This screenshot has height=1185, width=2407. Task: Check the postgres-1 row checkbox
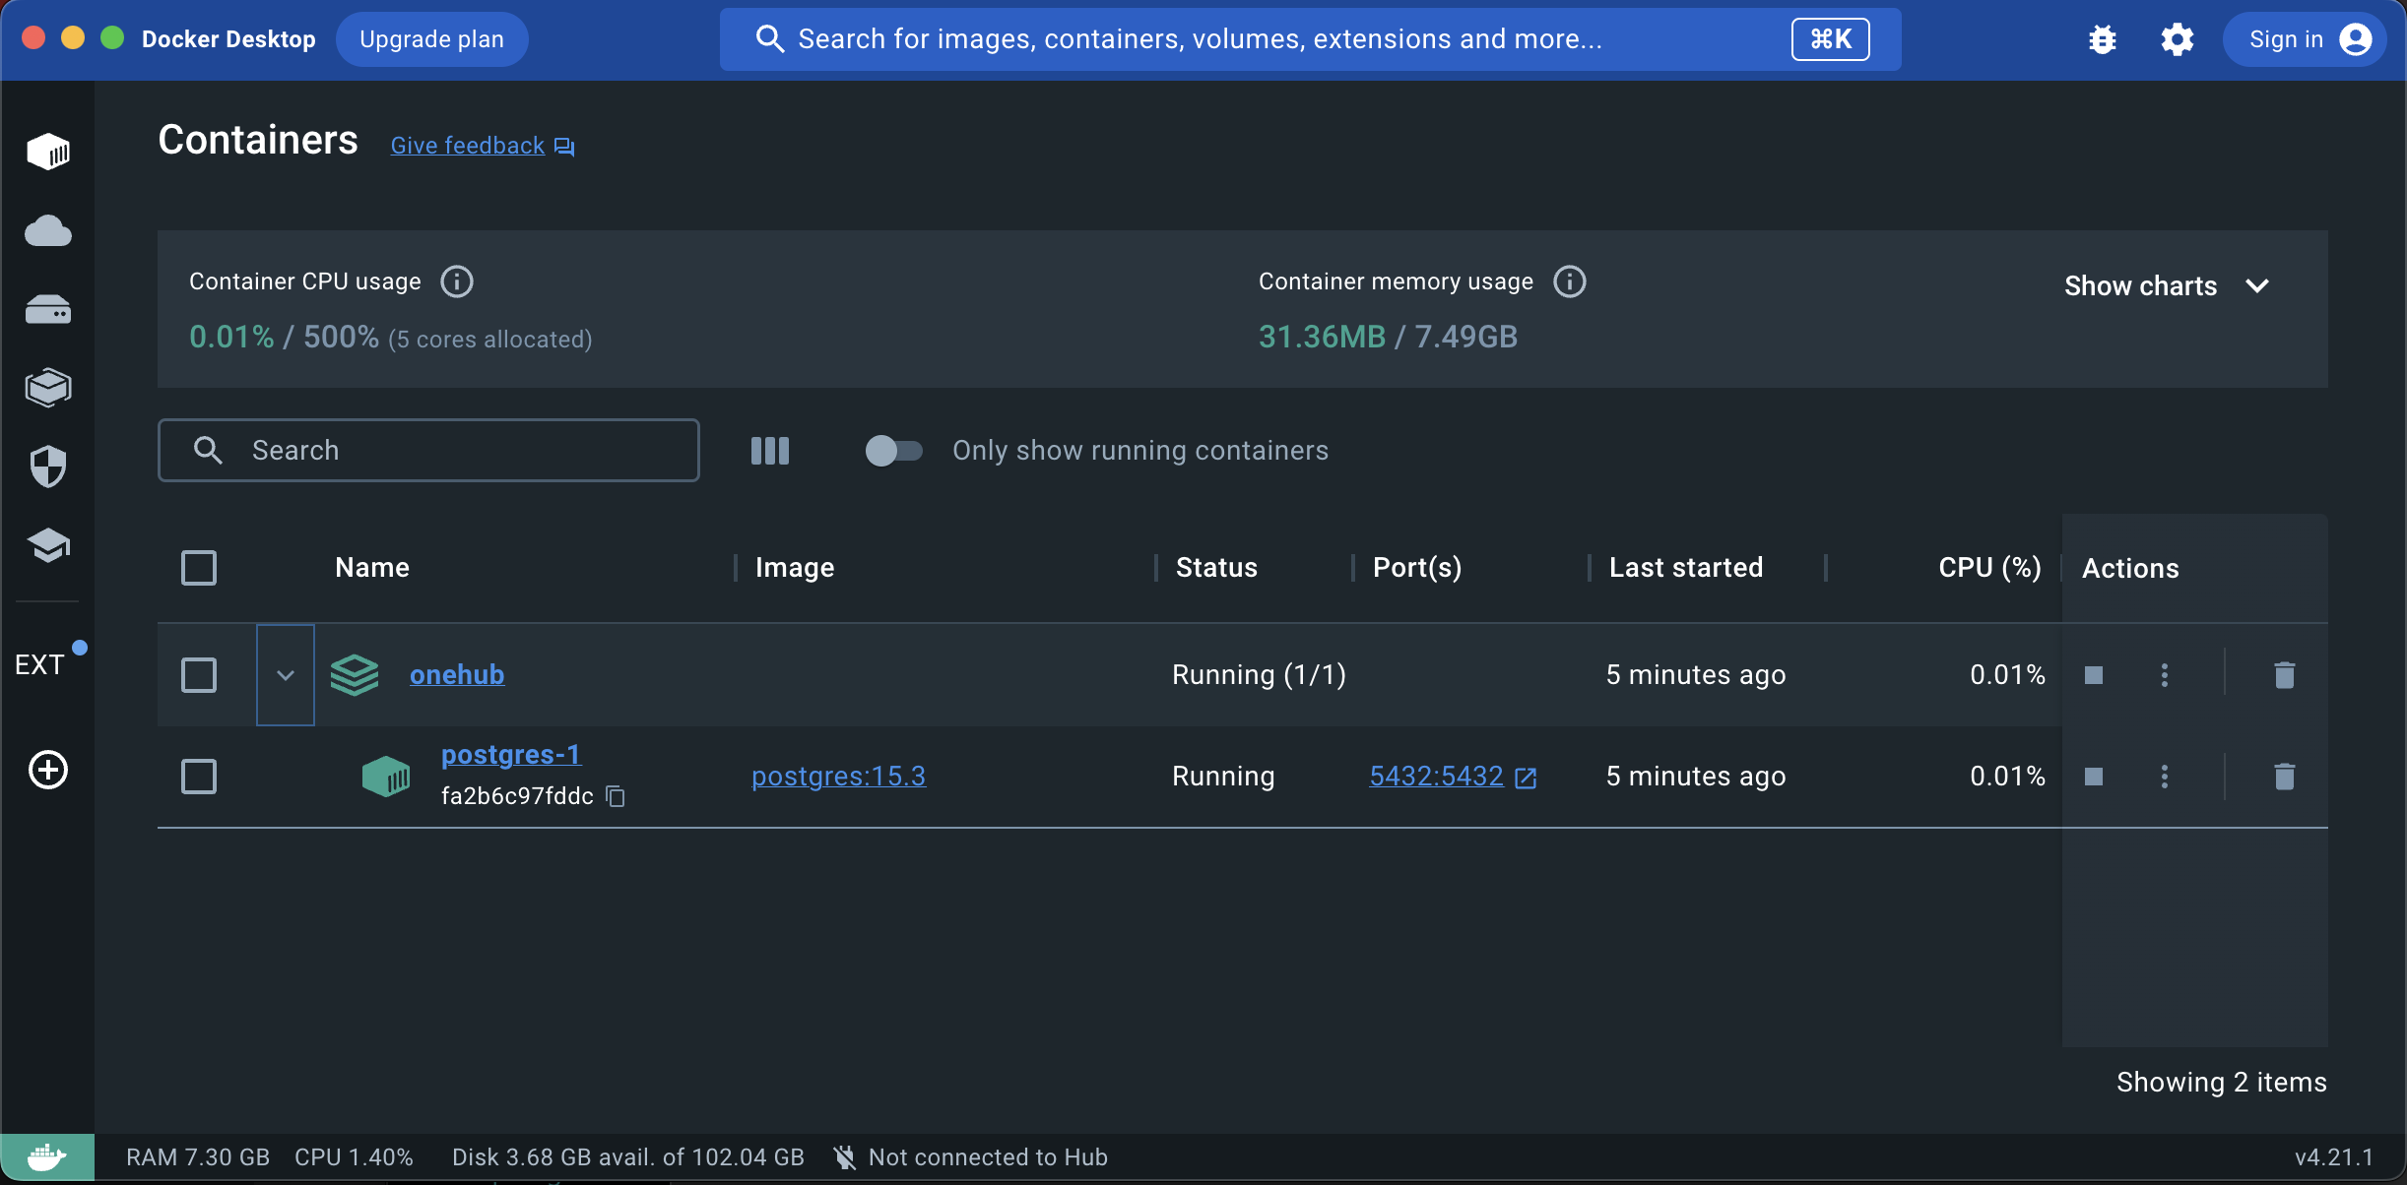(199, 777)
